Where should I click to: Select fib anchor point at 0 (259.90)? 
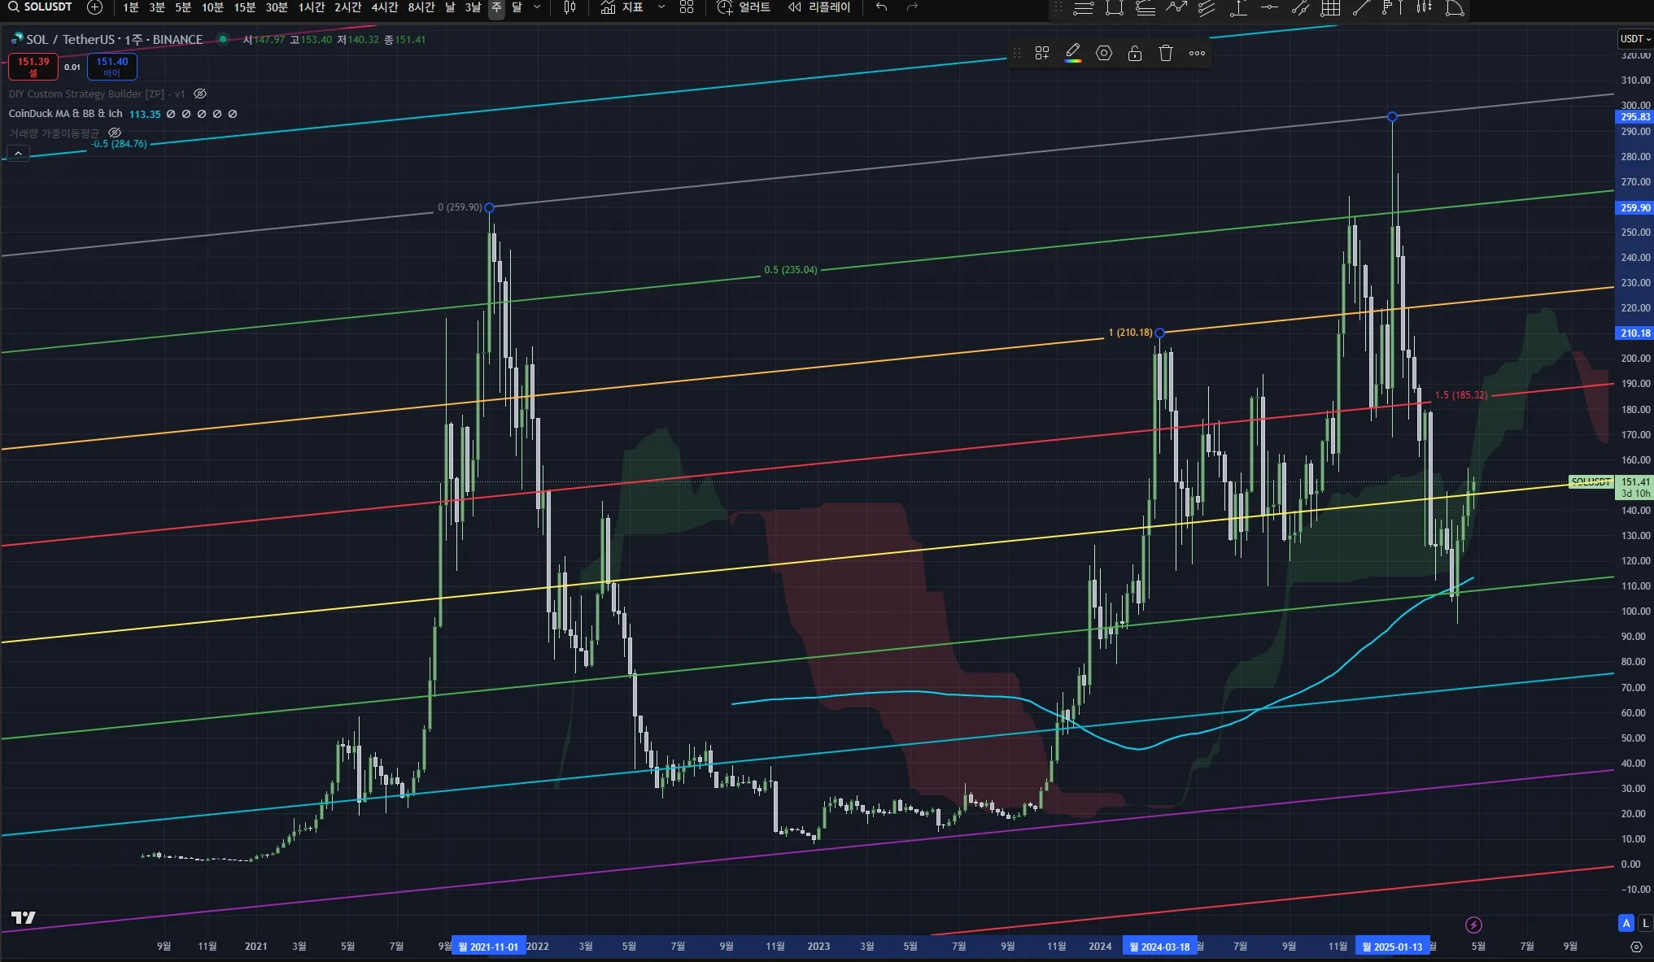coord(489,207)
